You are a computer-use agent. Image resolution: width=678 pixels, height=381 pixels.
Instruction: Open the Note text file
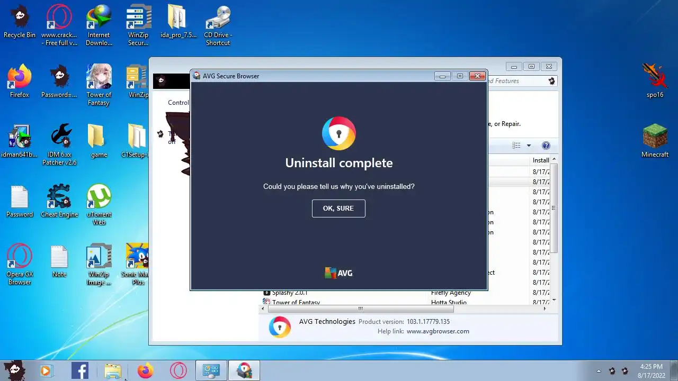click(x=59, y=261)
